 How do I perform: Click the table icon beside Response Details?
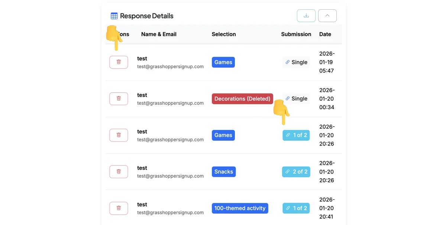(114, 16)
